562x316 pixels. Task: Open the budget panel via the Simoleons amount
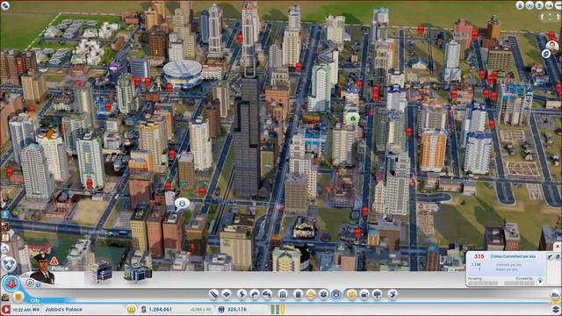160,309
